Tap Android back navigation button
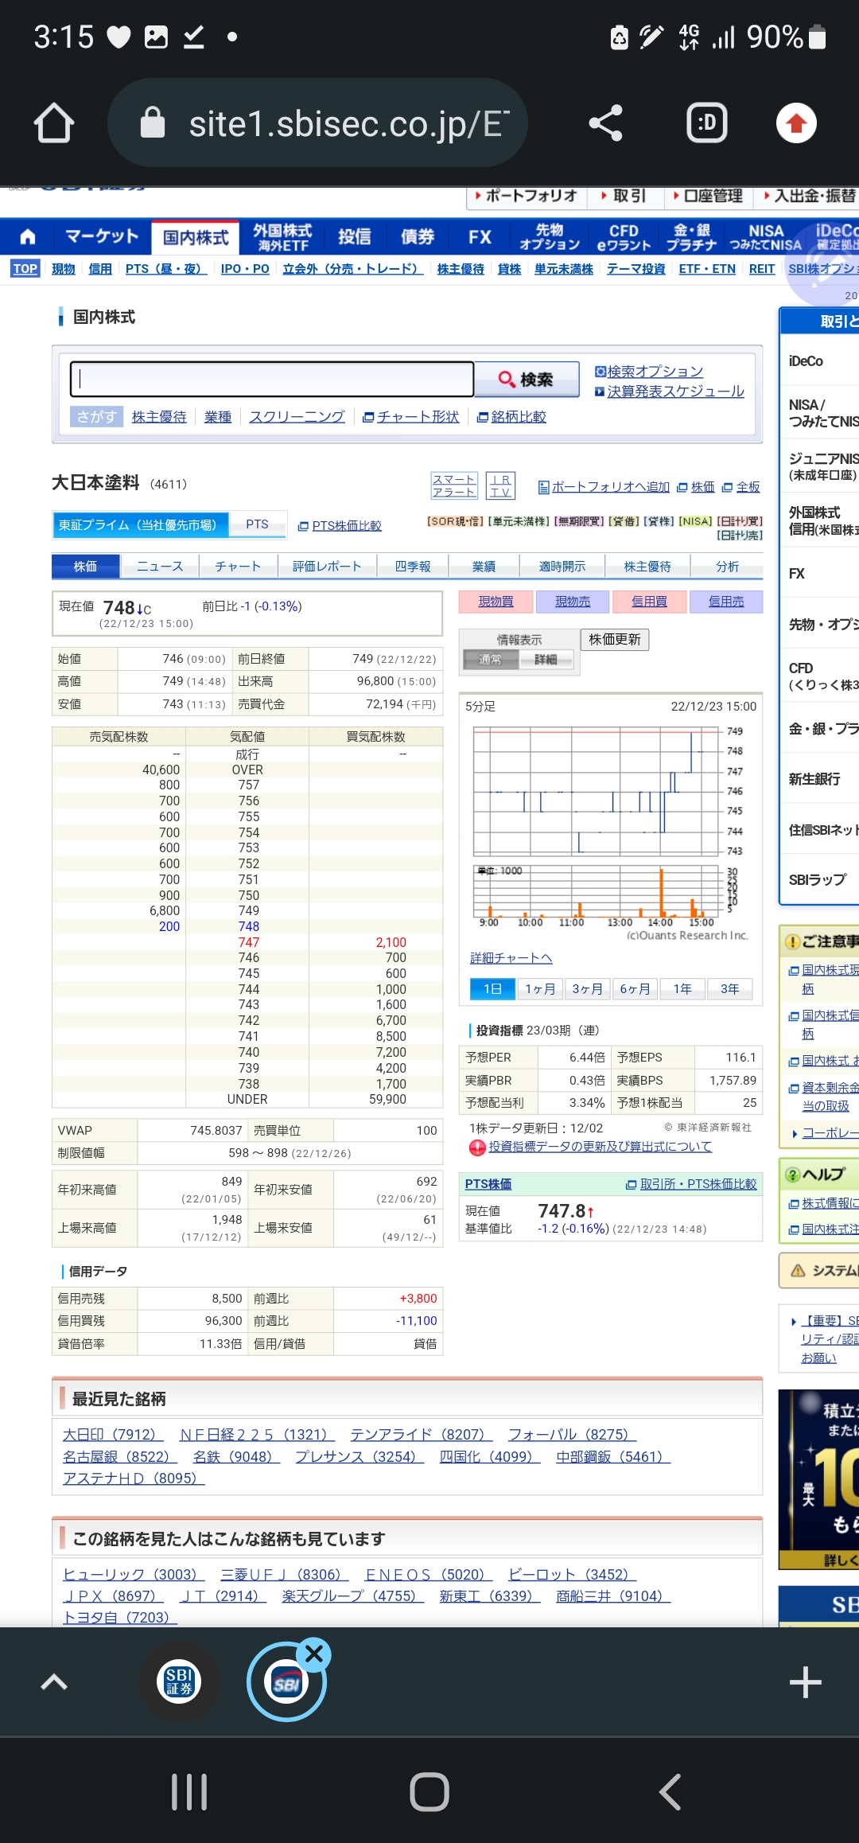The image size is (859, 1843). (x=670, y=1792)
